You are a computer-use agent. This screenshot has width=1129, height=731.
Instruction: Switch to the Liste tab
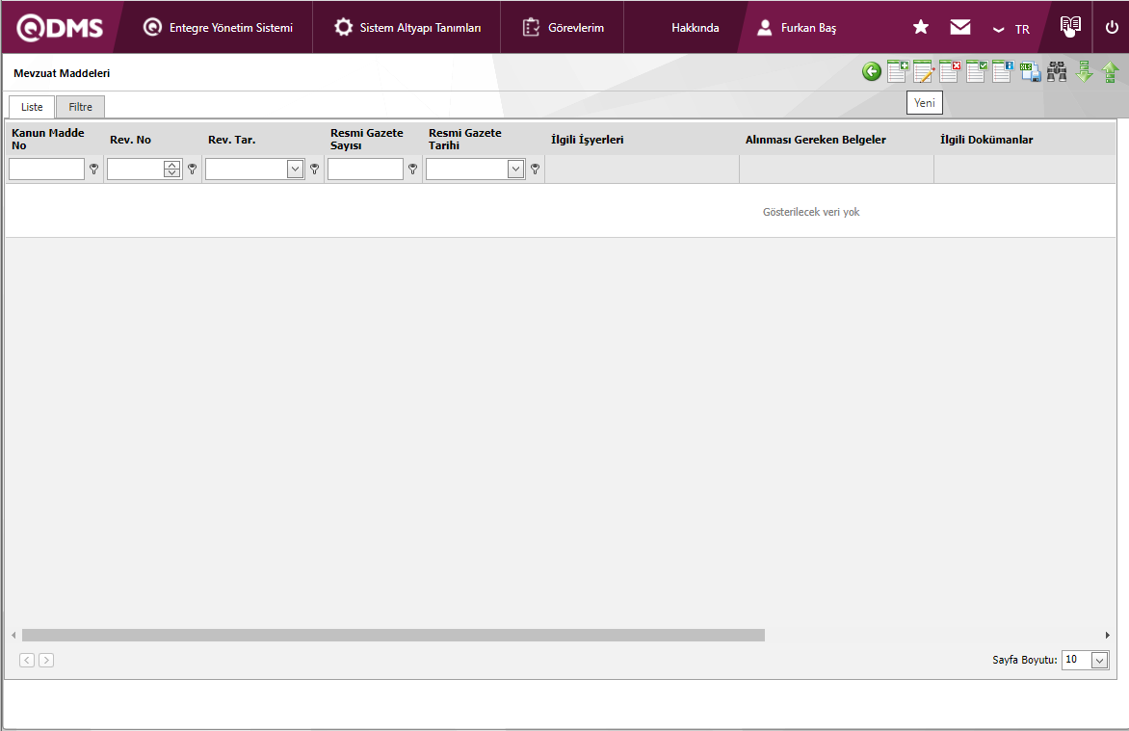pos(32,107)
